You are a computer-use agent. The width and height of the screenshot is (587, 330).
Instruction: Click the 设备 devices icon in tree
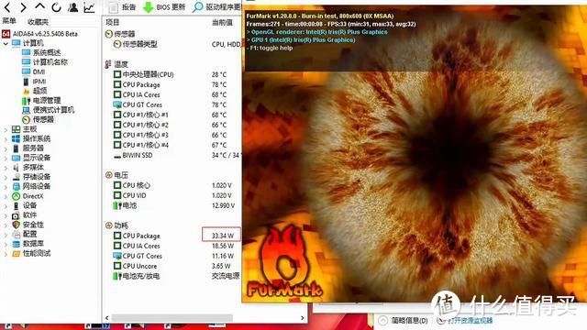tap(16, 205)
